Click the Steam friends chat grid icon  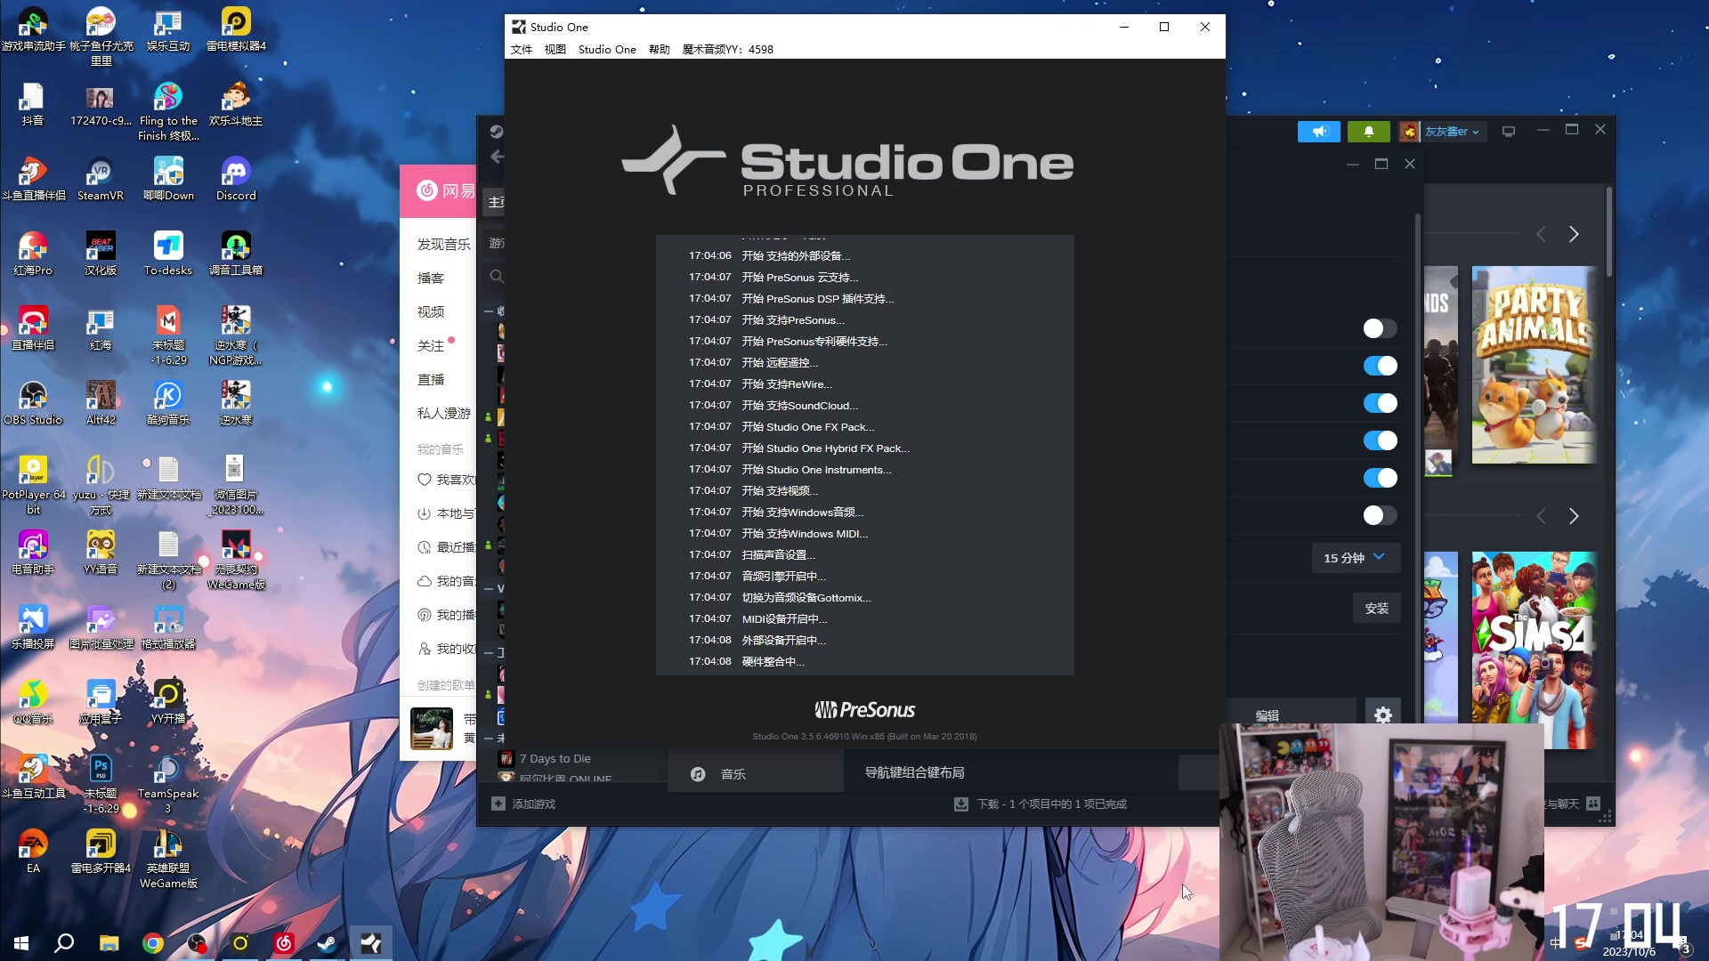tap(1593, 804)
